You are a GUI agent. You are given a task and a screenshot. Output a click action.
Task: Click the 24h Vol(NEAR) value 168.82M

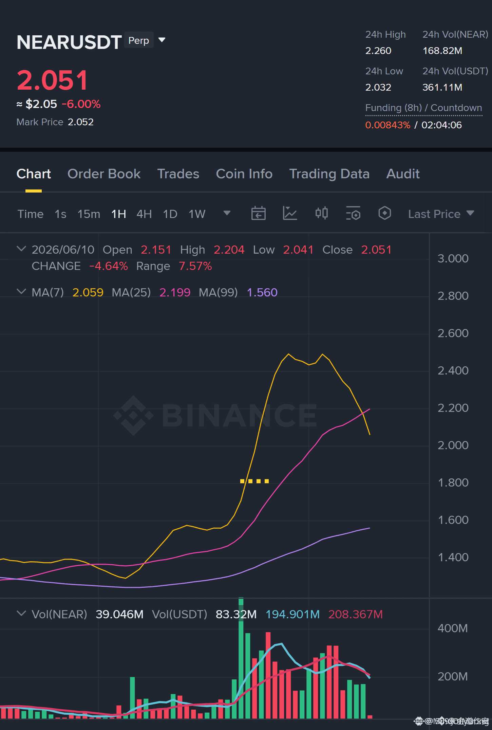coord(442,51)
